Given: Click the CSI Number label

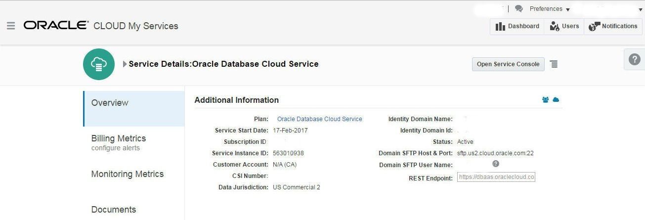Looking at the screenshot, I should point(250,176).
